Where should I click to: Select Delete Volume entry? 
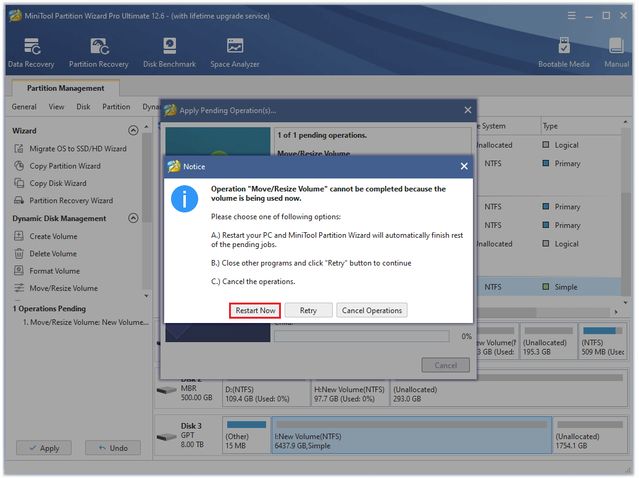pyautogui.click(x=53, y=253)
